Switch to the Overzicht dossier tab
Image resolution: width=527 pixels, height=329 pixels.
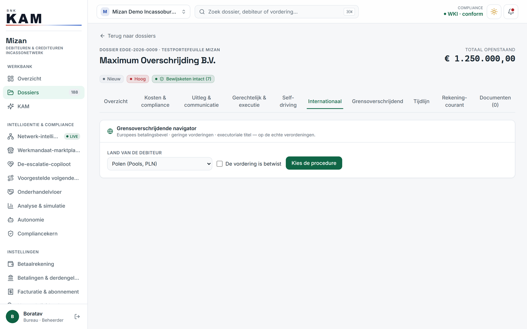[116, 101]
